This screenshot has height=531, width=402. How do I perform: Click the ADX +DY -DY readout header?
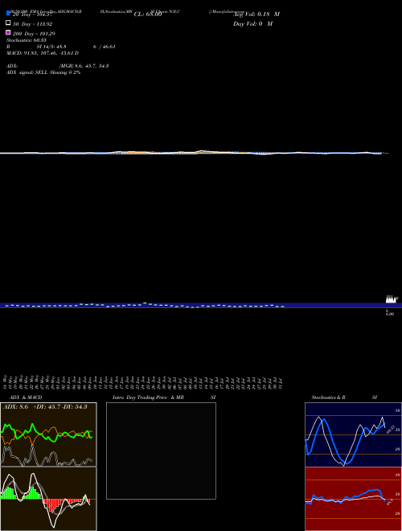pyautogui.click(x=45, y=406)
